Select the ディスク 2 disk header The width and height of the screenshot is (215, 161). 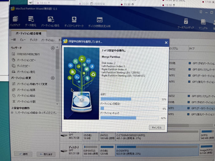click(x=71, y=150)
